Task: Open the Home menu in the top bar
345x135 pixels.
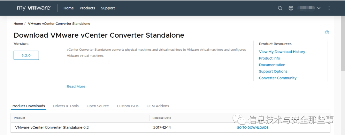Action: pos(69,8)
